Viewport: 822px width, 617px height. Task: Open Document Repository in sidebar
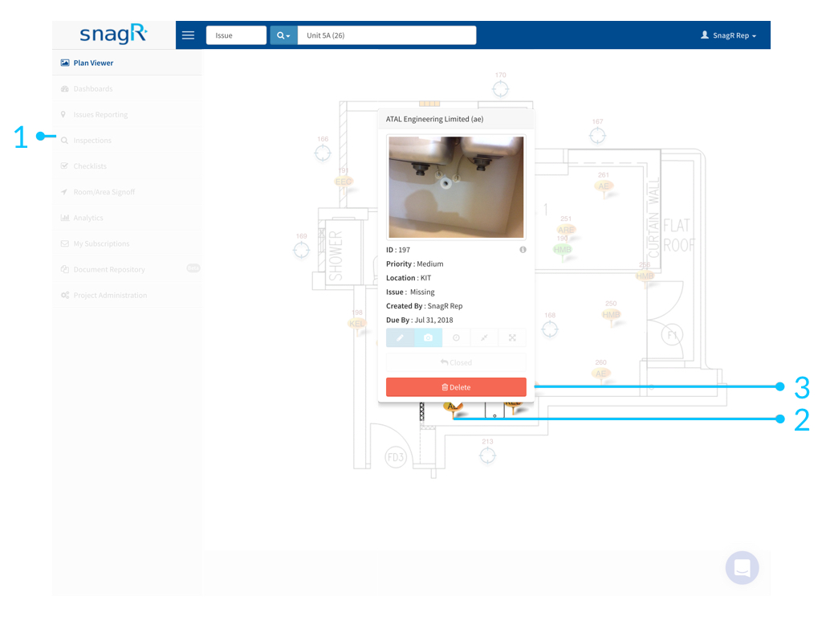pyautogui.click(x=127, y=269)
